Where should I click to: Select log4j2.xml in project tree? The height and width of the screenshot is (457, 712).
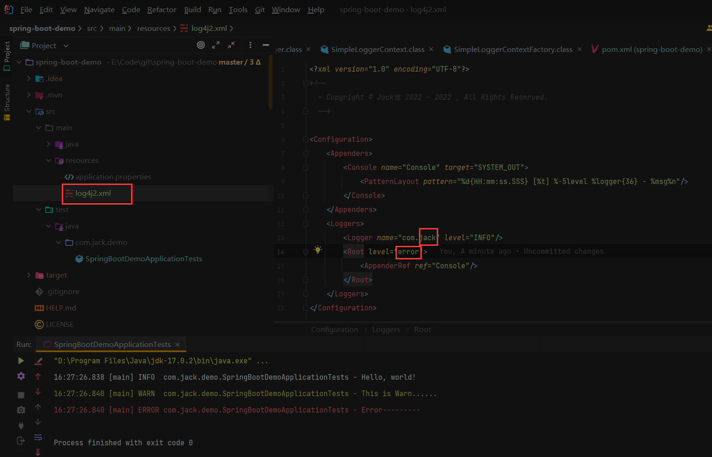(93, 193)
